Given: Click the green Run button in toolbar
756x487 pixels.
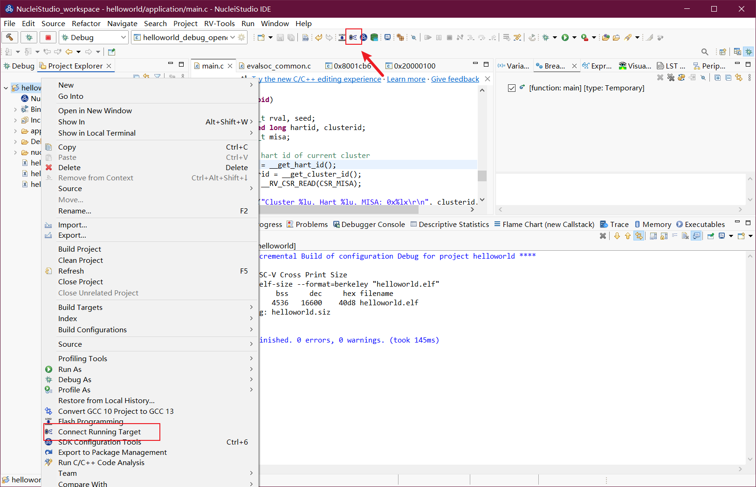Looking at the screenshot, I should pyautogui.click(x=565, y=37).
